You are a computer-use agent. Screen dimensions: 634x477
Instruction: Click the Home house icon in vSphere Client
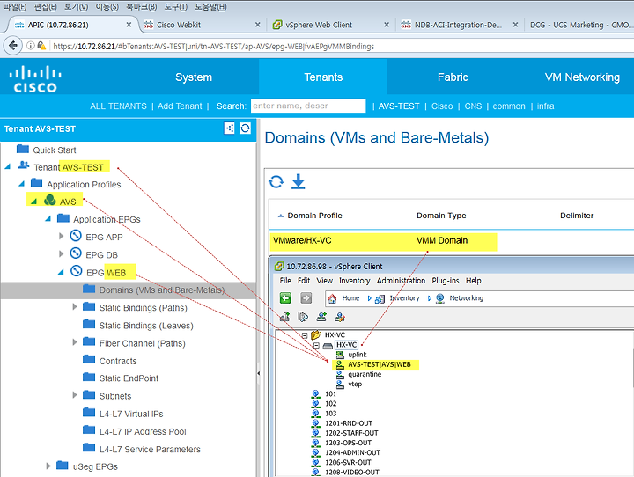point(332,298)
